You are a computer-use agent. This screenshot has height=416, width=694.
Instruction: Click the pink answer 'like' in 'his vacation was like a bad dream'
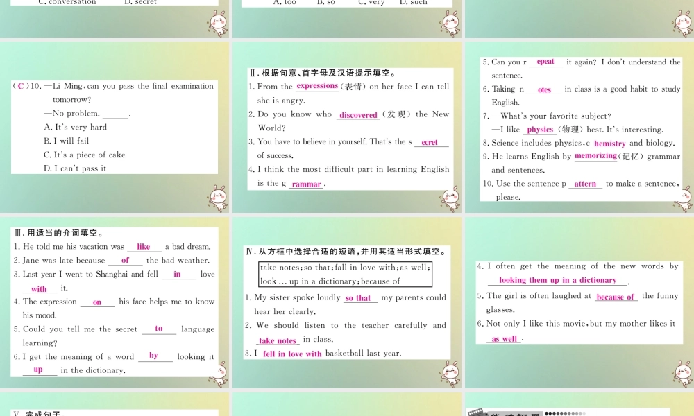pyautogui.click(x=144, y=247)
